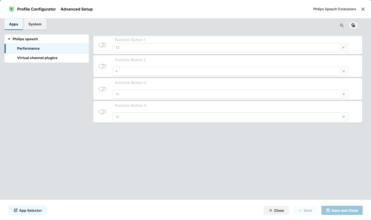Expand the Function Button 3 dropdown arrow
Image resolution: width=371 pixels, height=220 pixels.
point(343,94)
